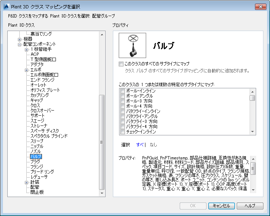Click subtype list scrollbar thumb
The height and width of the screenshot is (216, 270).
(x=252, y=98)
